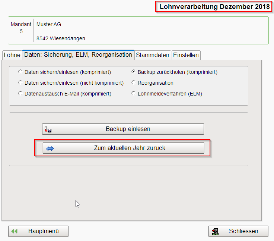This screenshot has width=274, height=241.
Task: Click the exit door icon on Schliessen
Action: 215,232
